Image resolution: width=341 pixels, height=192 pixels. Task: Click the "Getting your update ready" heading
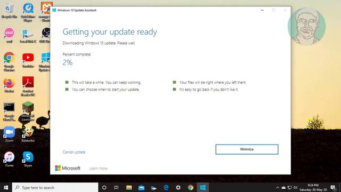coord(110,32)
